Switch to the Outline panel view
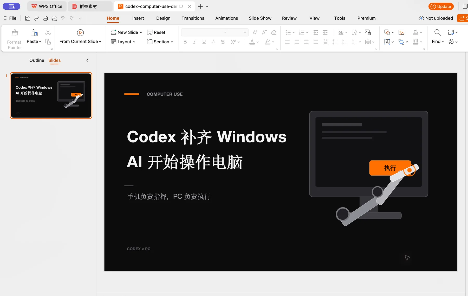This screenshot has width=468, height=296. (x=37, y=60)
